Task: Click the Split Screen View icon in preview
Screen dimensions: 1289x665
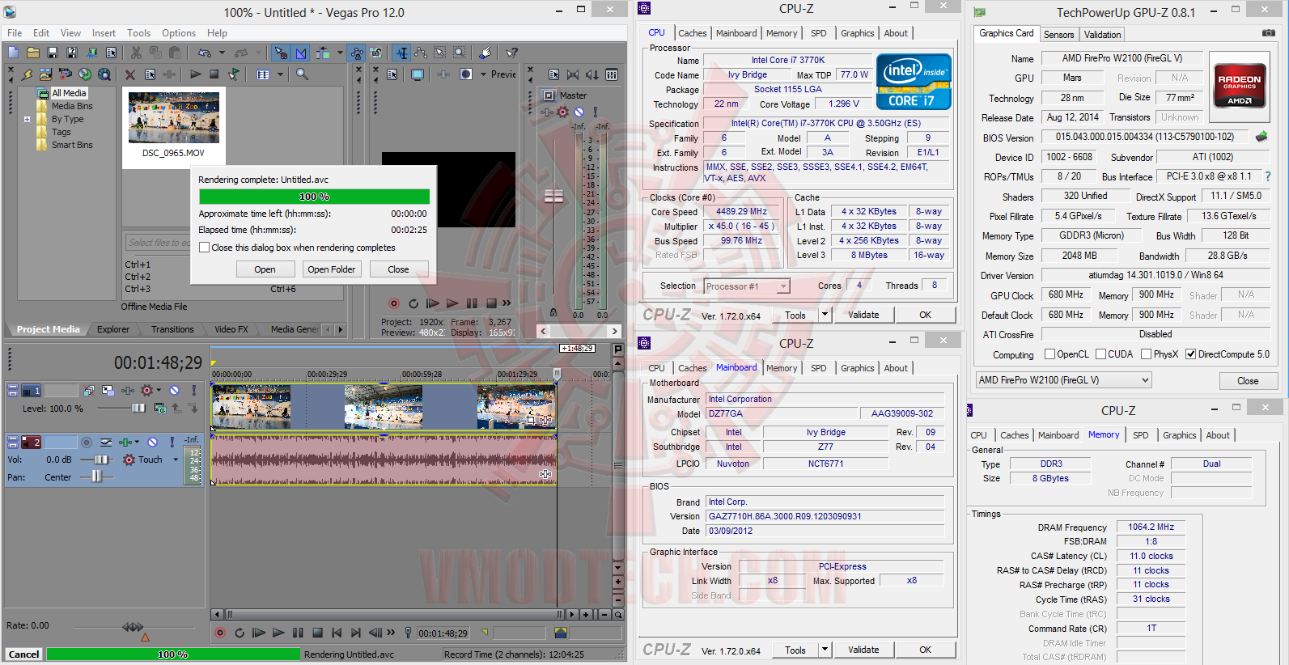Action: point(466,74)
